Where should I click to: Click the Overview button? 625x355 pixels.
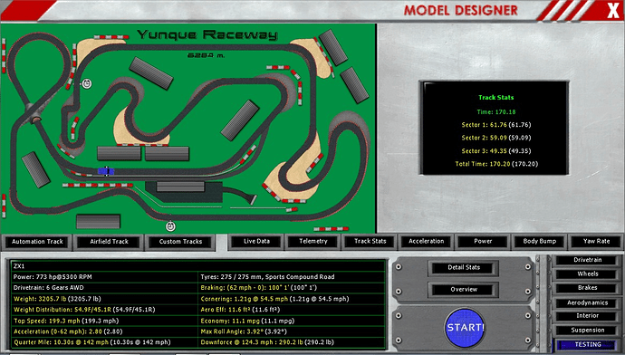click(x=464, y=290)
